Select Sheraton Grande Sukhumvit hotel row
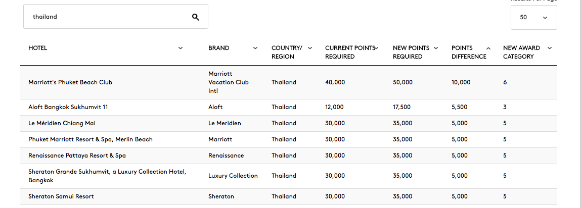The height and width of the screenshot is (208, 582). (289, 176)
